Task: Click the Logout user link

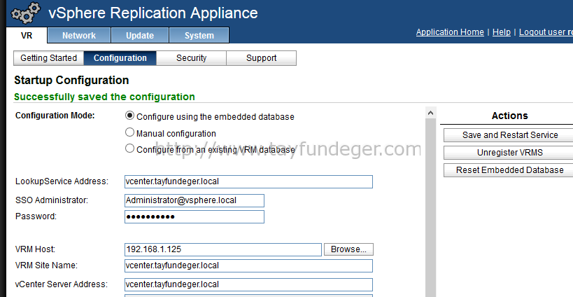Action: pyautogui.click(x=546, y=32)
